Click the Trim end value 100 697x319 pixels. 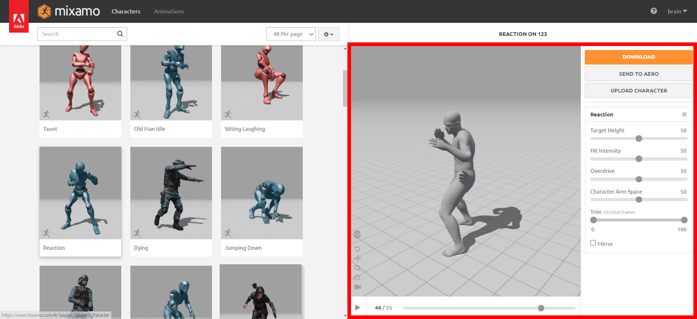[682, 229]
